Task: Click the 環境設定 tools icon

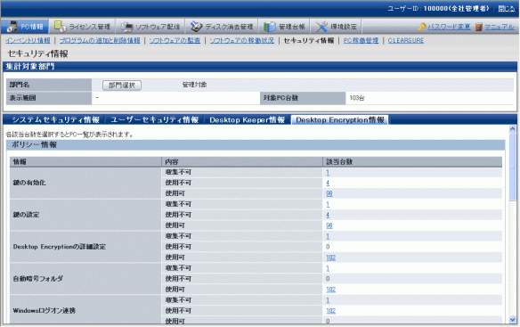Action: [321, 27]
